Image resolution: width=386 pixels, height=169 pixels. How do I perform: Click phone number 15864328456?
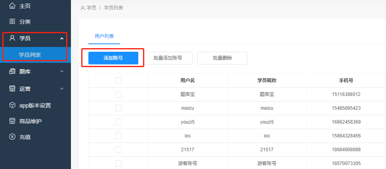[346, 136]
